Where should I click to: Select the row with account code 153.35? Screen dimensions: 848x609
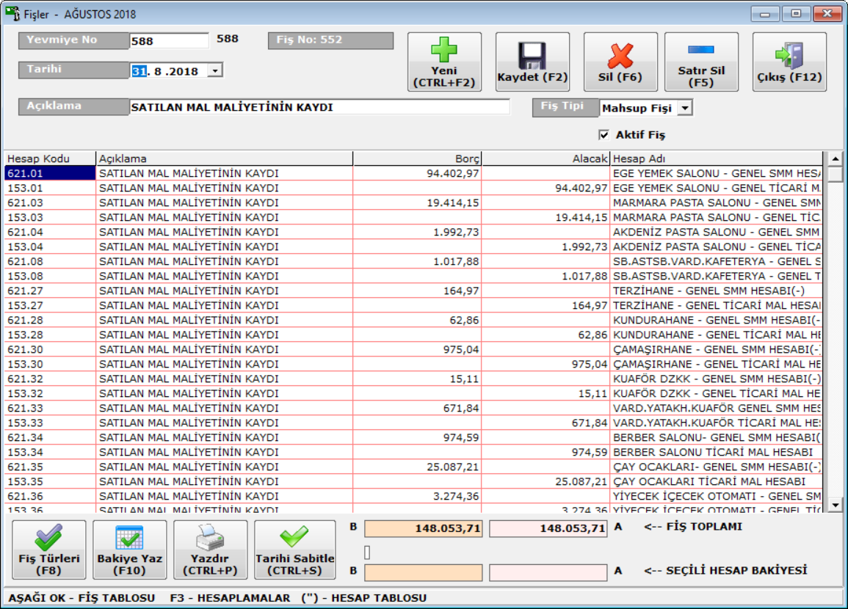[50, 482]
